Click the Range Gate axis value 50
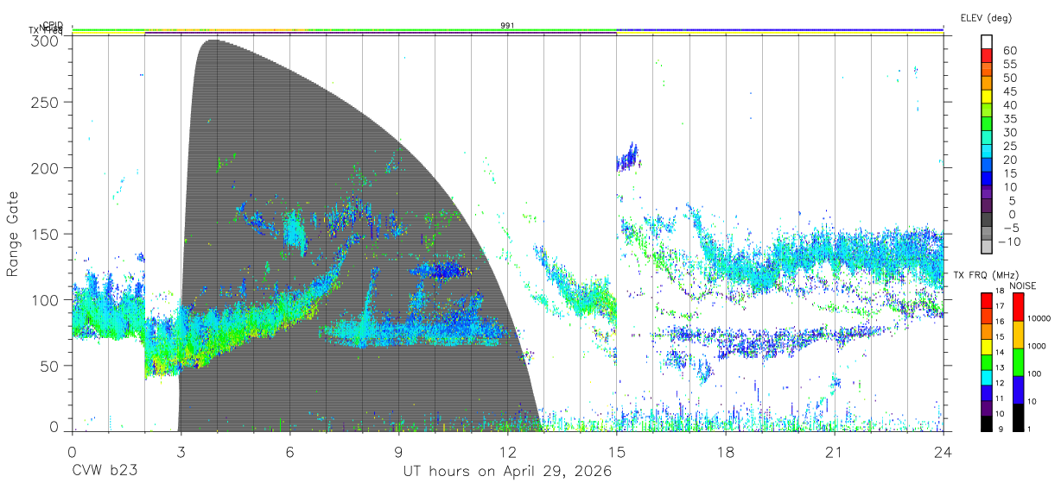The height and width of the screenshot is (489, 1061). (x=50, y=365)
